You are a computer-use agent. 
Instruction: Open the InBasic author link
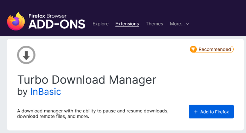(45, 92)
